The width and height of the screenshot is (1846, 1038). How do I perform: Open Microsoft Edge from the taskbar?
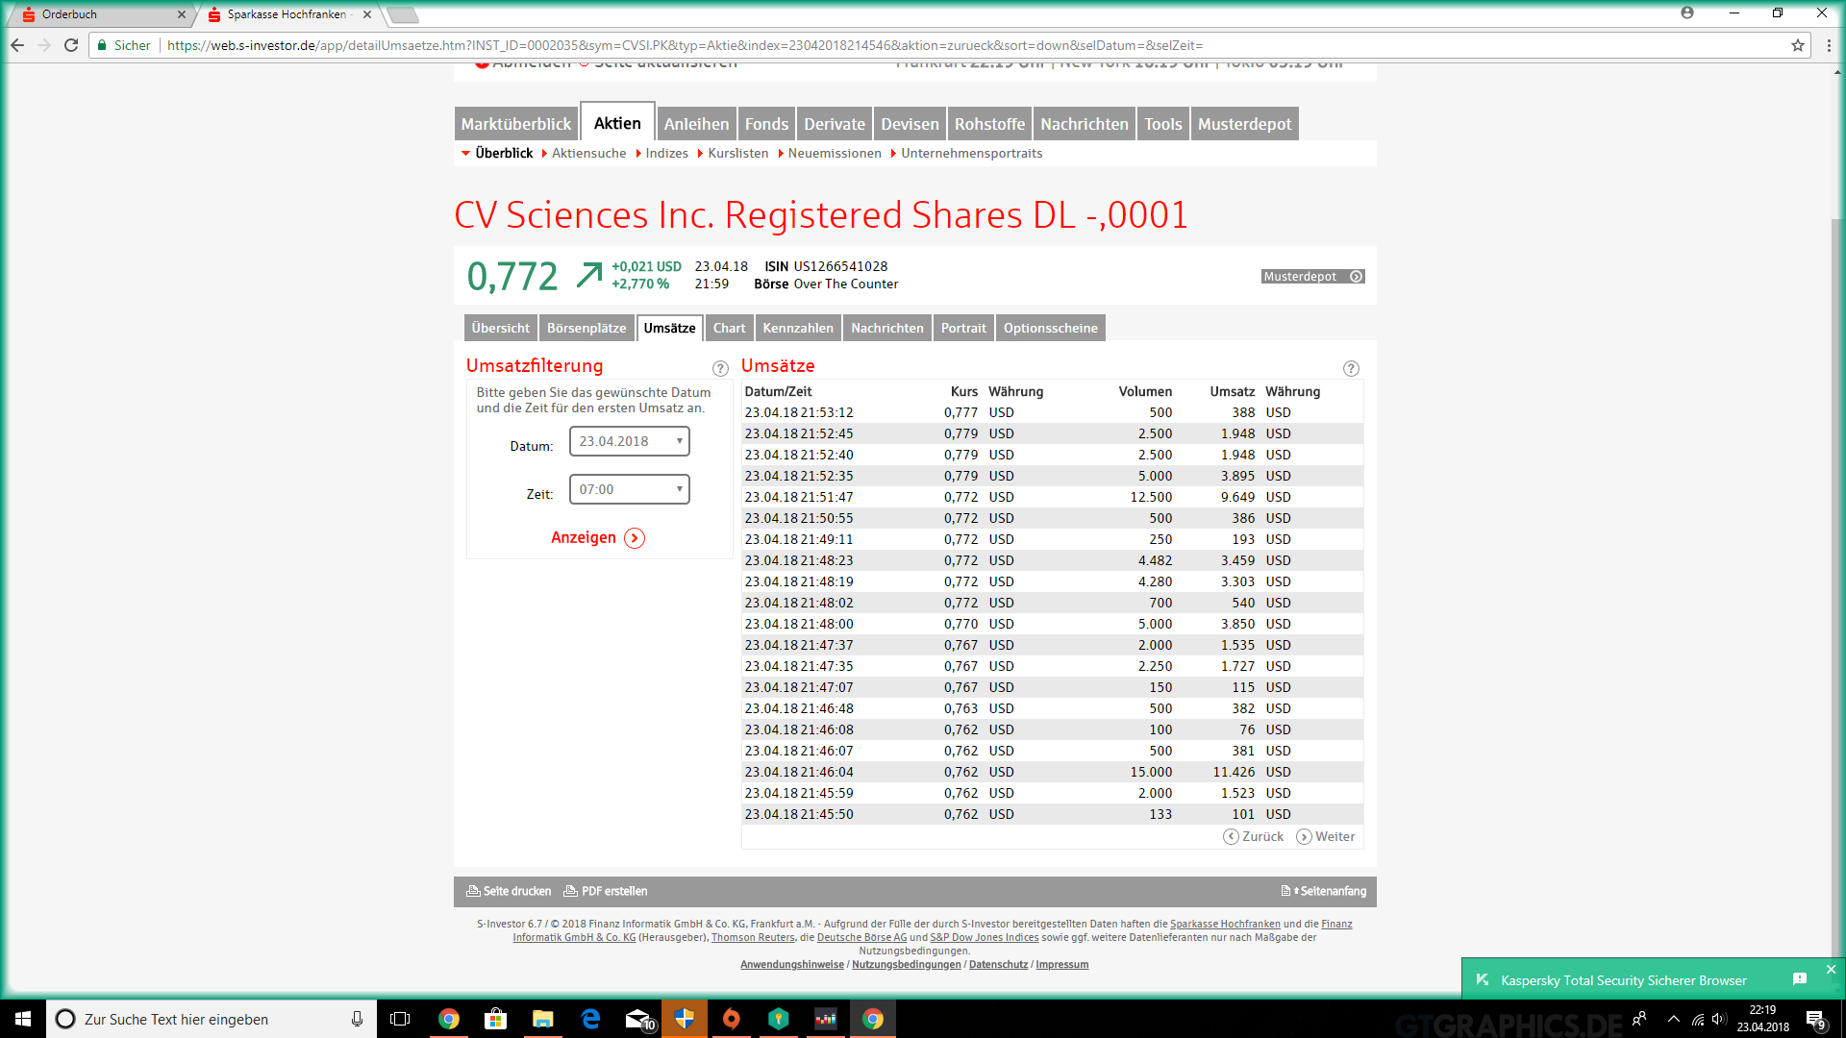click(x=590, y=1019)
